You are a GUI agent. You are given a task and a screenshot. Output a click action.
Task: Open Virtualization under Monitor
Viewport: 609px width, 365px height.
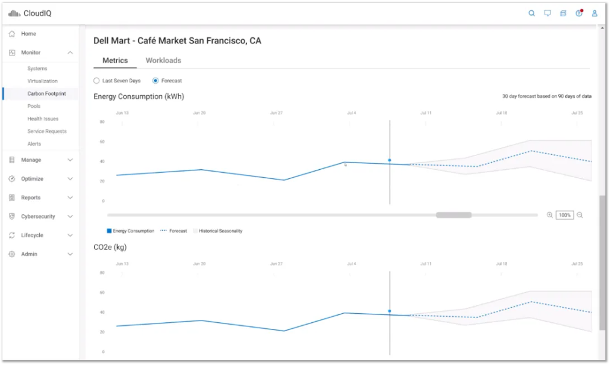coord(42,81)
